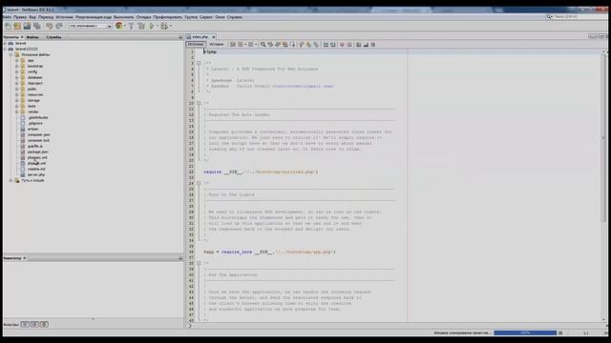Expand the public folder node
Viewport: 611px width, 343px height.
pos(17,89)
